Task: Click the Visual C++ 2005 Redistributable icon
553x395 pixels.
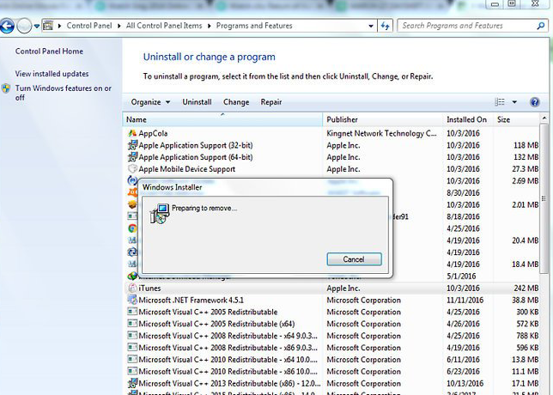Action: [x=132, y=312]
